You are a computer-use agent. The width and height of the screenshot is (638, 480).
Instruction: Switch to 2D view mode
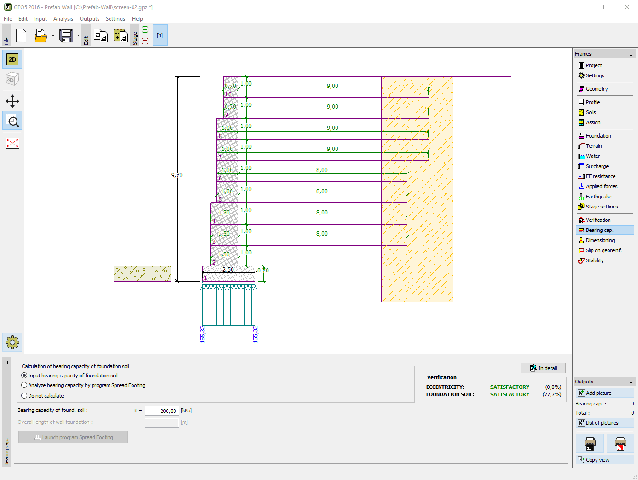(12, 59)
